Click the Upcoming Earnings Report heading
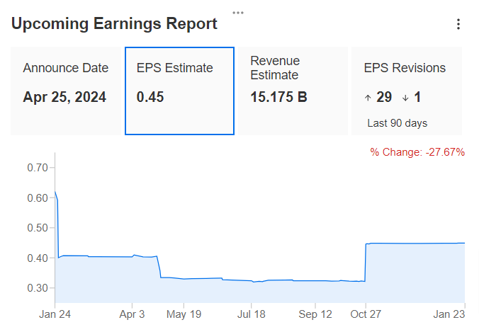Image resolution: width=479 pixels, height=332 pixels. pyautogui.click(x=114, y=24)
